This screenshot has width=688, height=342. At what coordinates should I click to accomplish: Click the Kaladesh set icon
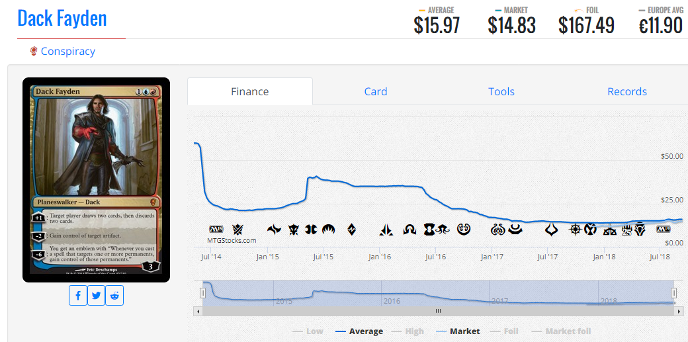click(x=463, y=229)
